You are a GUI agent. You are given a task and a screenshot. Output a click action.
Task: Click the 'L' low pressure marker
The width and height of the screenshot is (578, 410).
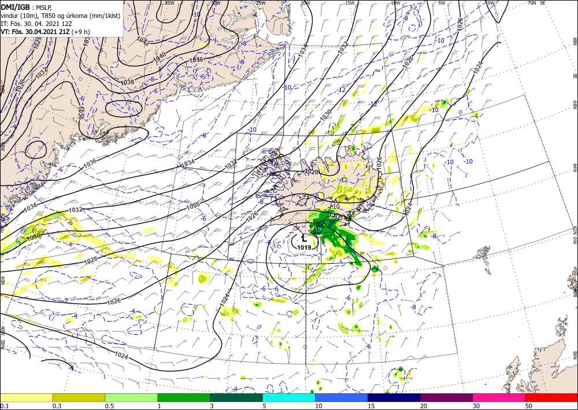pos(304,239)
